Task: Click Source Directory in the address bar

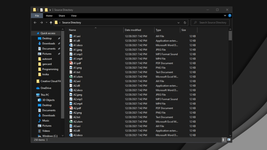Action: (71, 22)
